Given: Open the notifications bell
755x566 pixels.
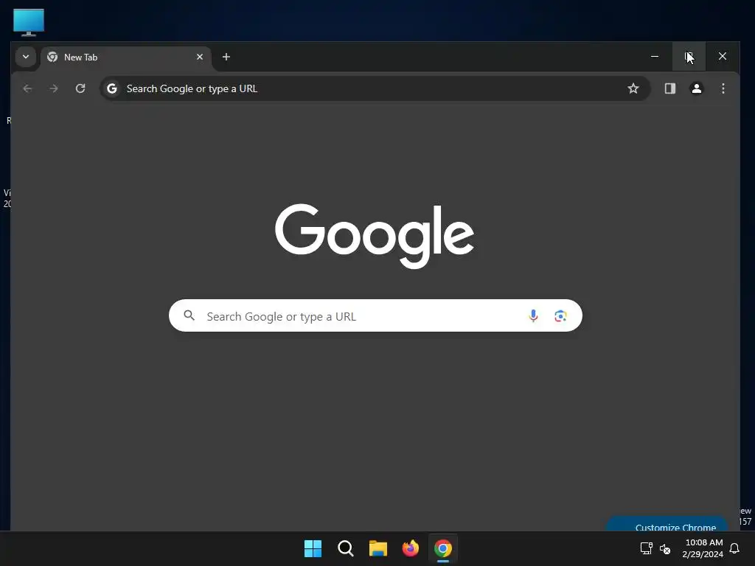Looking at the screenshot, I should pyautogui.click(x=734, y=548).
